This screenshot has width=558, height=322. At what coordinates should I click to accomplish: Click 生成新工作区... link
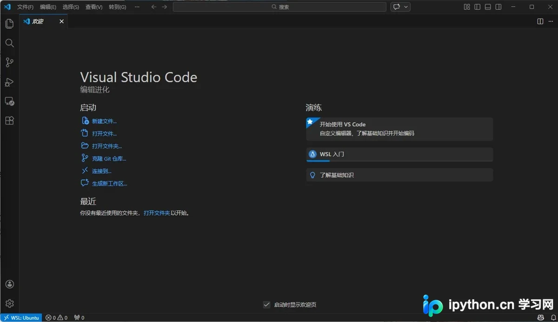pyautogui.click(x=109, y=184)
